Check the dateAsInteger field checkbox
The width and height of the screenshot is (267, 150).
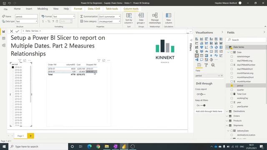coord(232,57)
